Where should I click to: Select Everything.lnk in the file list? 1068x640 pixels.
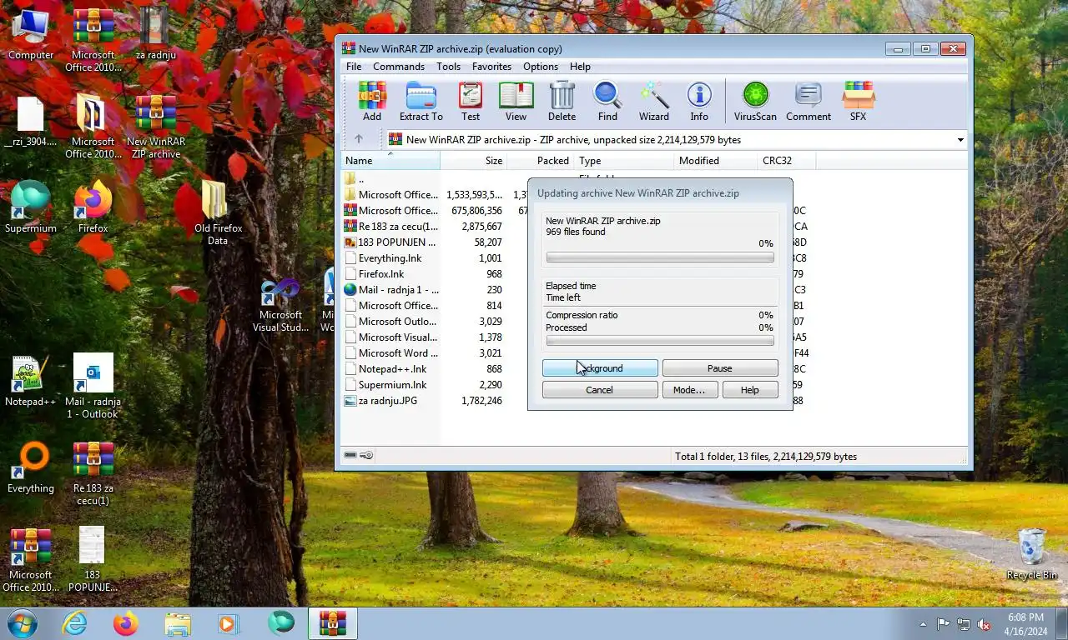tap(434, 258)
